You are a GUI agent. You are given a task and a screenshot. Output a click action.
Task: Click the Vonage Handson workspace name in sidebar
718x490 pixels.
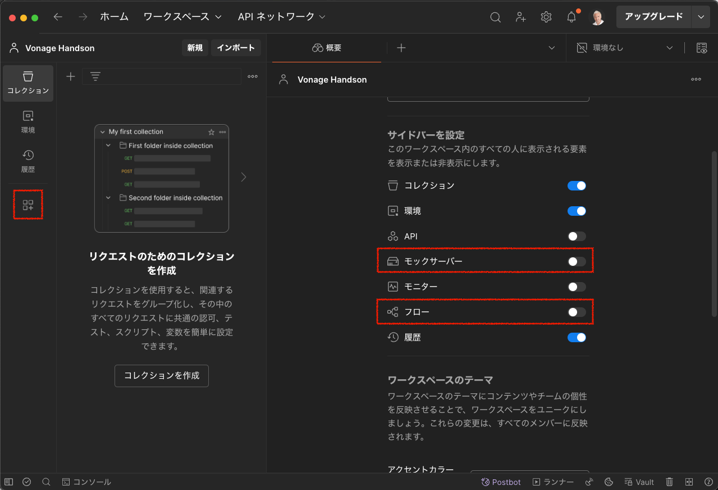60,48
